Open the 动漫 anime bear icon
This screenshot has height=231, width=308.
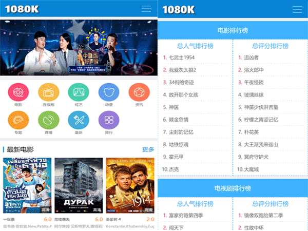pyautogui.click(x=109, y=92)
